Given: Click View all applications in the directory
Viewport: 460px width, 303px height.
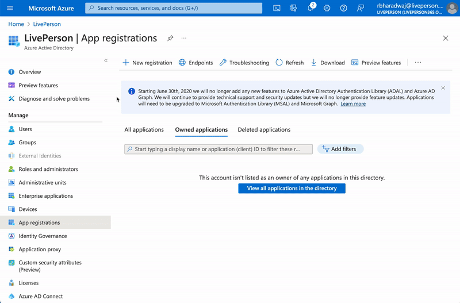Looking at the screenshot, I should point(292,189).
